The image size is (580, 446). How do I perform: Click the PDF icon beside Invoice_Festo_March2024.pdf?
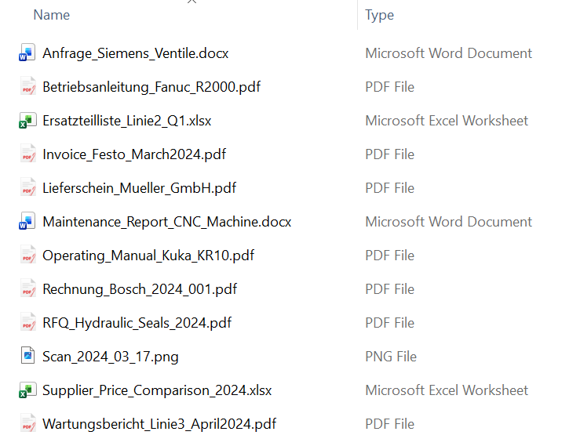point(27,154)
